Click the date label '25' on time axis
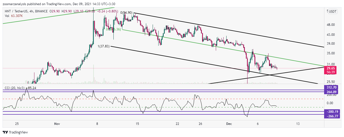This screenshot has width=344, height=137. (x=17, y=124)
